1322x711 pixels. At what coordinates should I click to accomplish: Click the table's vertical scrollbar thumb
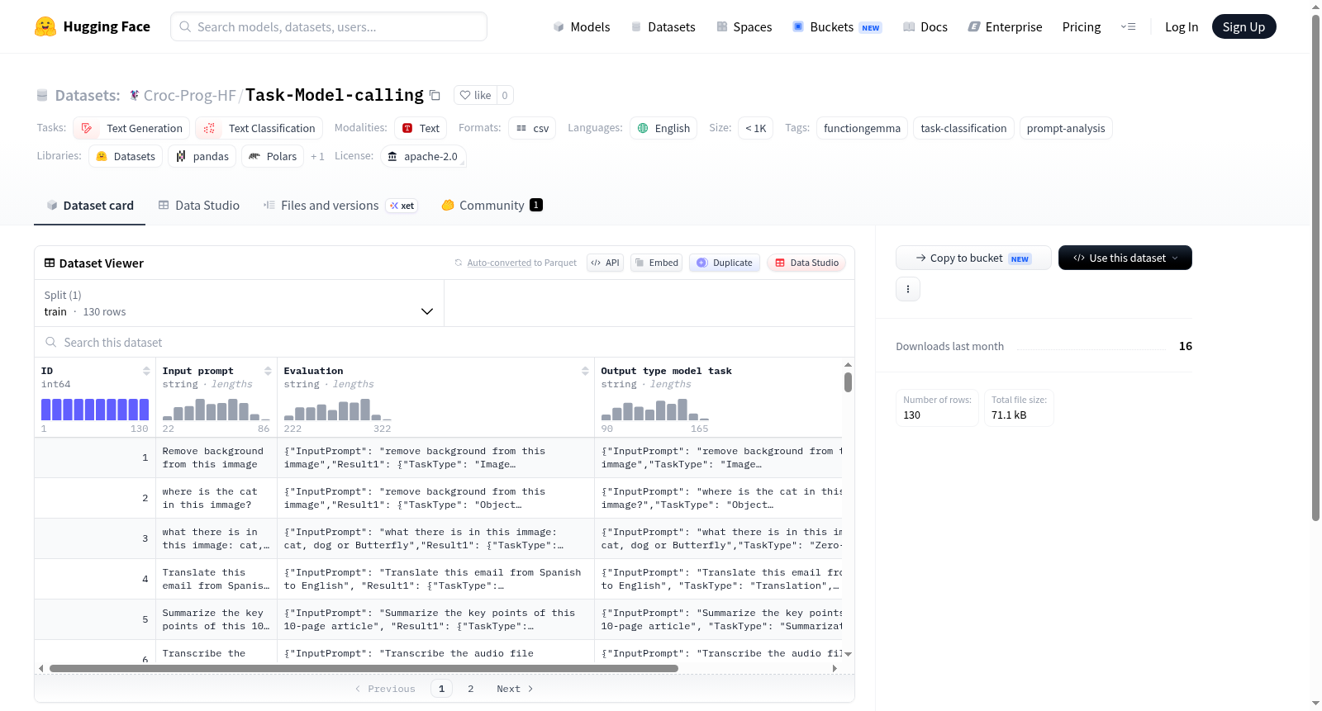(x=848, y=382)
